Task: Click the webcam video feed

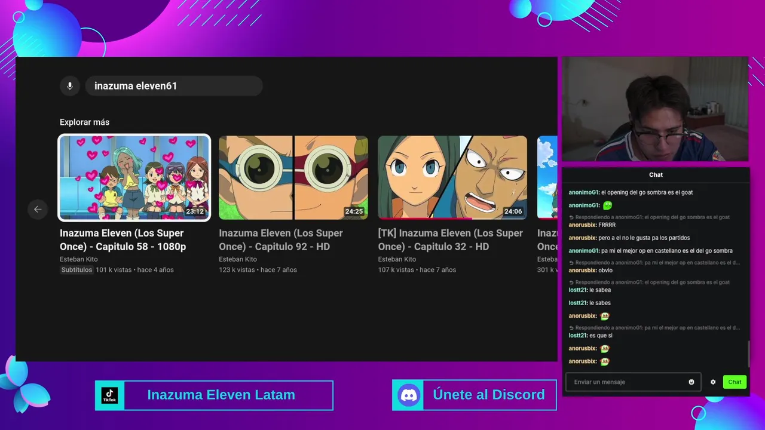Action: pos(655,109)
